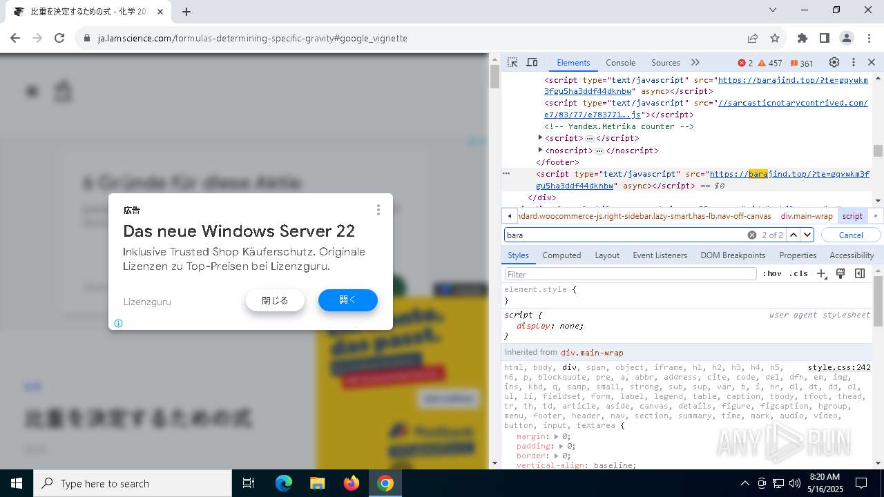Open the Chrome profile avatar
884x497 pixels.
tap(846, 38)
